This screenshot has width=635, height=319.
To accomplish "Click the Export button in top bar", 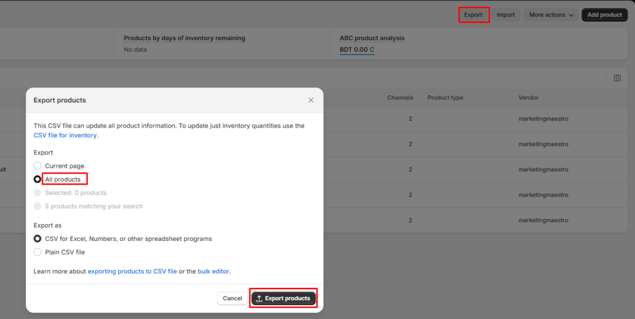I will tap(473, 15).
